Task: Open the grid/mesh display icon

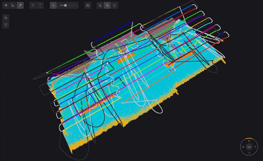Action: [87, 5]
